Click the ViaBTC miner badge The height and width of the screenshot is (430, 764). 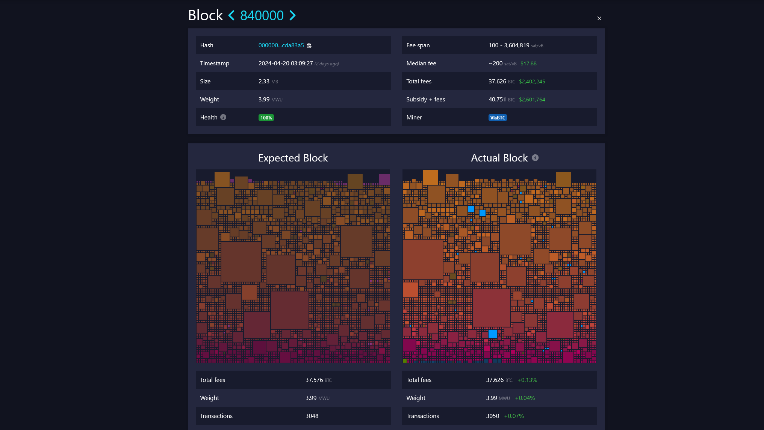click(498, 118)
